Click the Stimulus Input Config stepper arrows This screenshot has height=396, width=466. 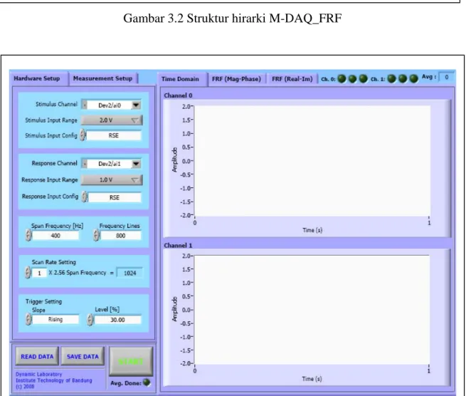pos(83,135)
